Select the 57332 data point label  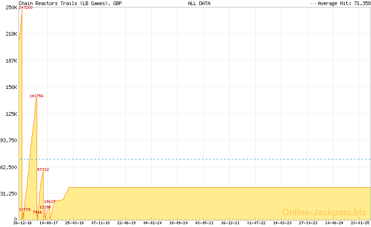[x=43, y=170]
